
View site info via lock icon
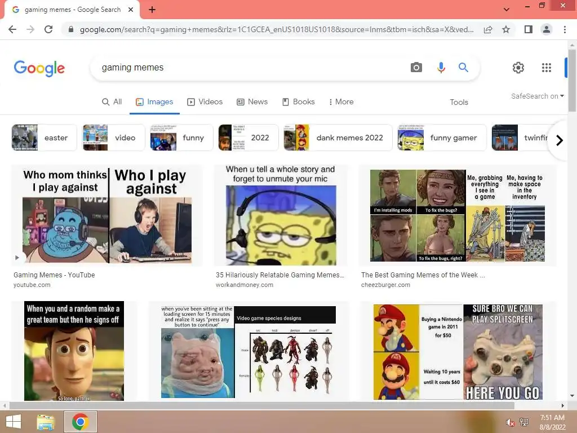71,29
